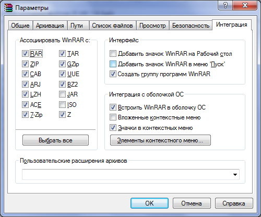
Task: Confirm with the OK button
Action: (149, 203)
